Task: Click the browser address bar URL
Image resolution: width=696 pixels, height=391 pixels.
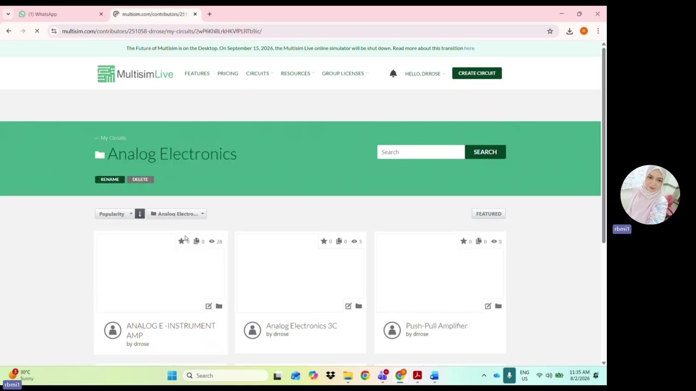Action: [162, 31]
